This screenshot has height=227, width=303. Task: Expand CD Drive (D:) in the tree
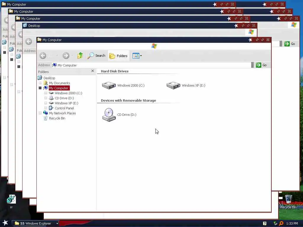tap(46, 98)
